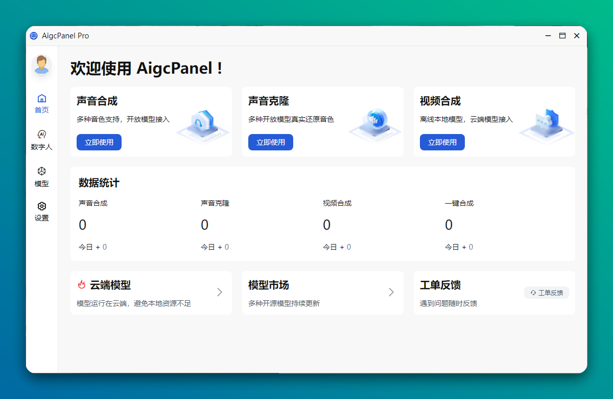Click the 欢迎使用 AigcPanel！ heading
Image resolution: width=613 pixels, height=399 pixels.
click(147, 68)
